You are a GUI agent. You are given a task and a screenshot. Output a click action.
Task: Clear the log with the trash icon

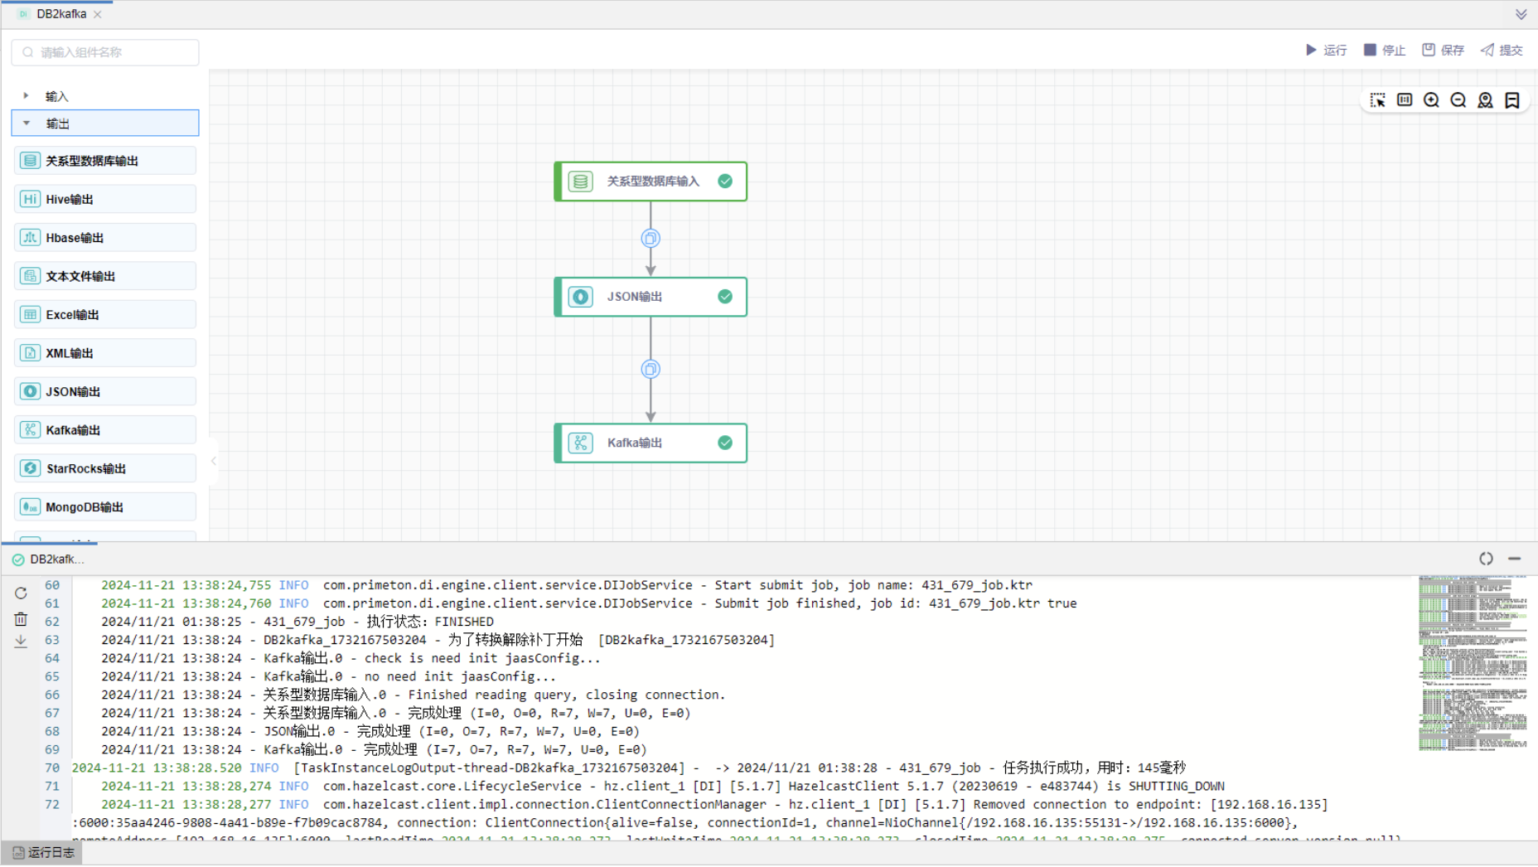pos(21,619)
